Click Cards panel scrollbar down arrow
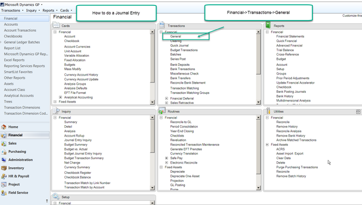Screen dimensions: 362x205 (x=152, y=102)
